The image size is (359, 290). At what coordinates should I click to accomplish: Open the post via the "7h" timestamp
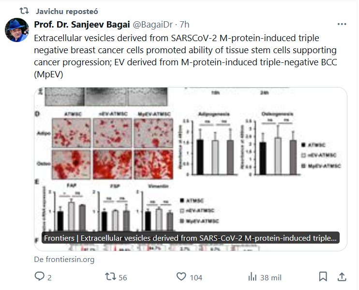[184, 24]
